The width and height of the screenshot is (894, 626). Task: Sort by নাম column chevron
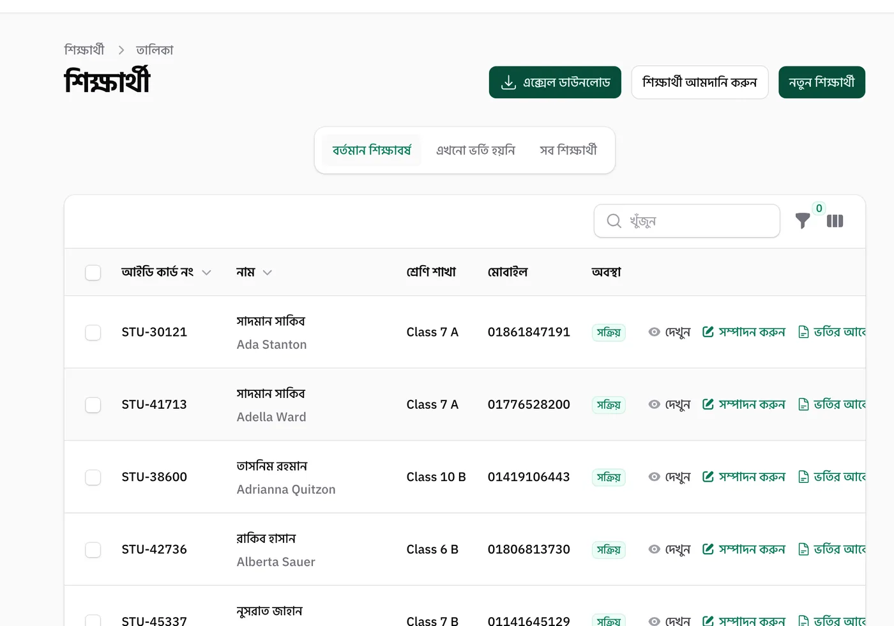(x=268, y=273)
